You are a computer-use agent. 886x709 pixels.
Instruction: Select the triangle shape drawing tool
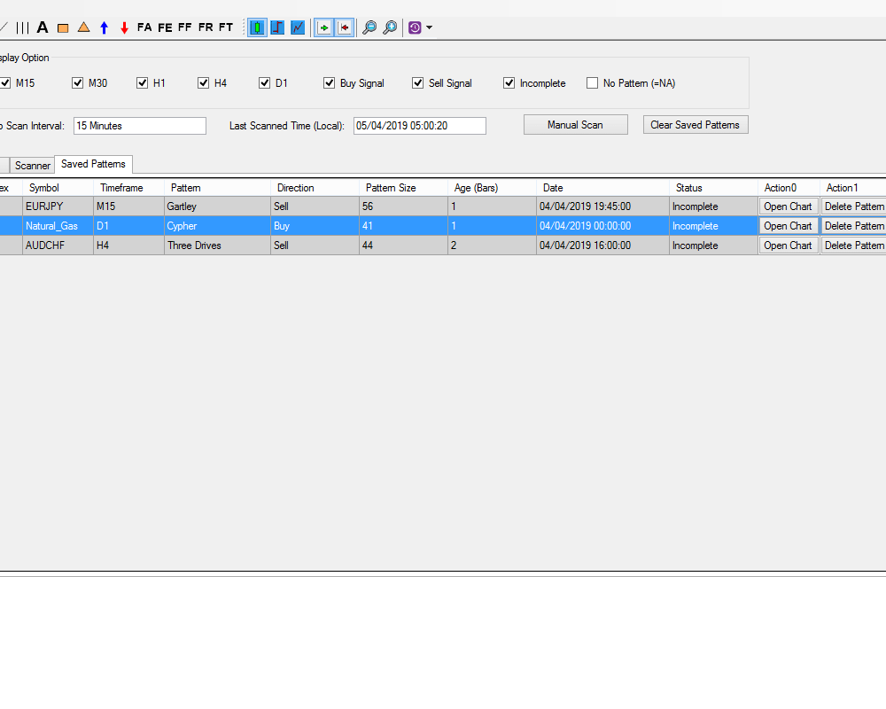click(83, 27)
